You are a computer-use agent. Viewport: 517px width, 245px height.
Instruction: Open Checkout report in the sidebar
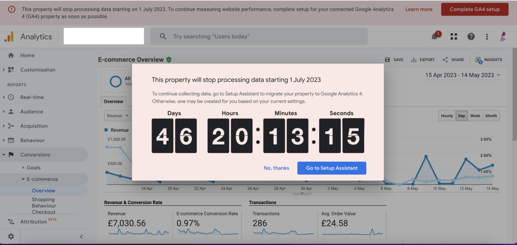[44, 212]
